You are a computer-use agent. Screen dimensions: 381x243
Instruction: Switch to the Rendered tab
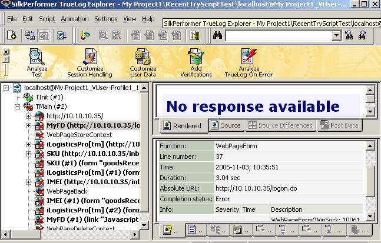(184, 126)
